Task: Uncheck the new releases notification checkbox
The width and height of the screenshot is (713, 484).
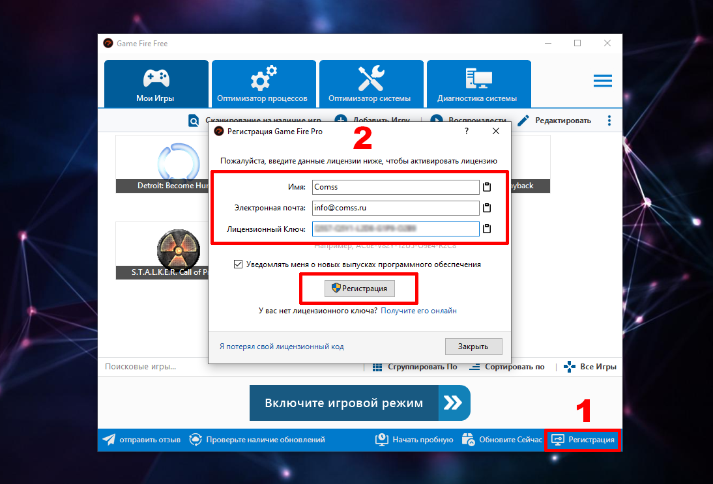Action: click(x=238, y=264)
